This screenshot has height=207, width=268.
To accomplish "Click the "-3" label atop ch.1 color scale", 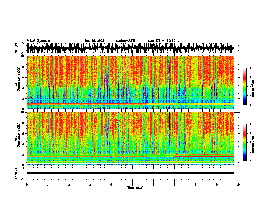I will (249, 68).
